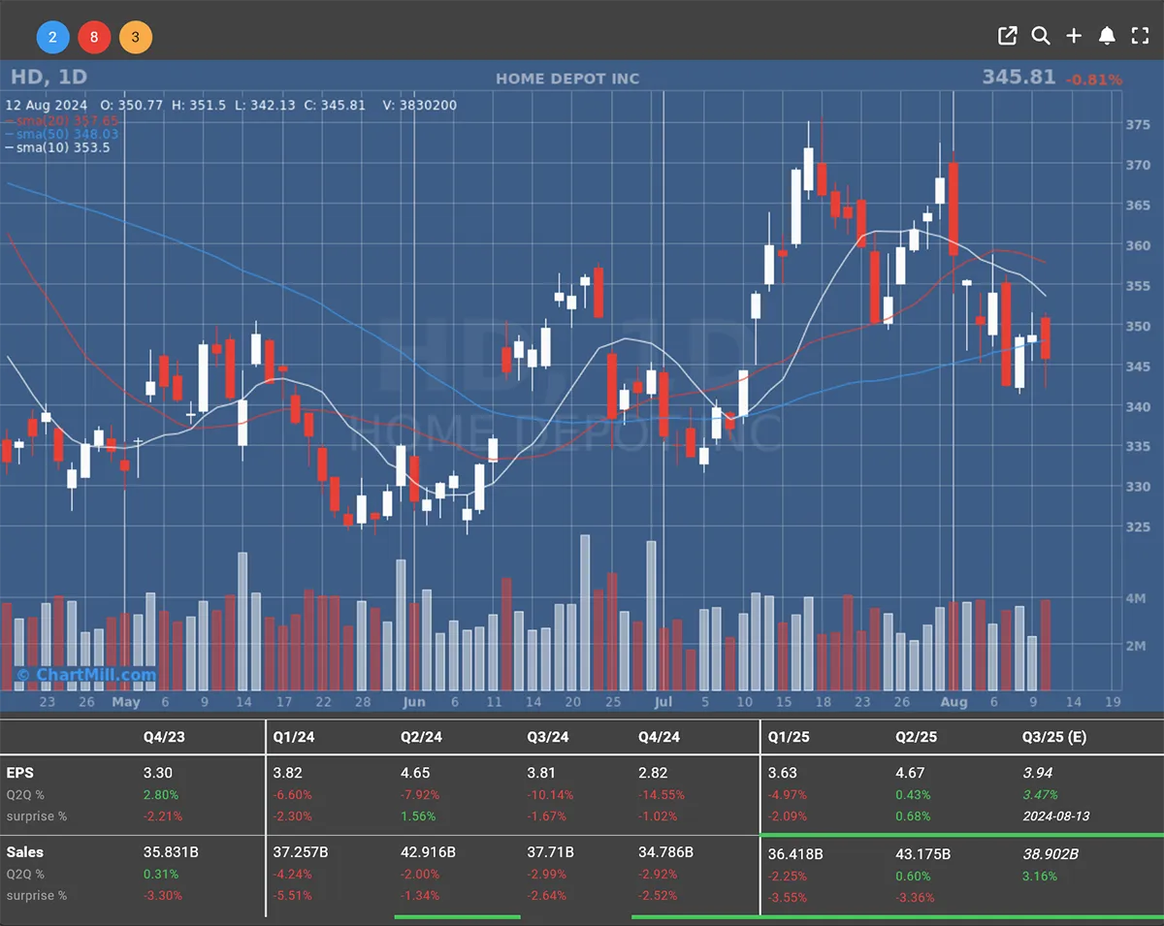The height and width of the screenshot is (926, 1164).
Task: Click the sma(50) legend entry
Action: (x=63, y=134)
